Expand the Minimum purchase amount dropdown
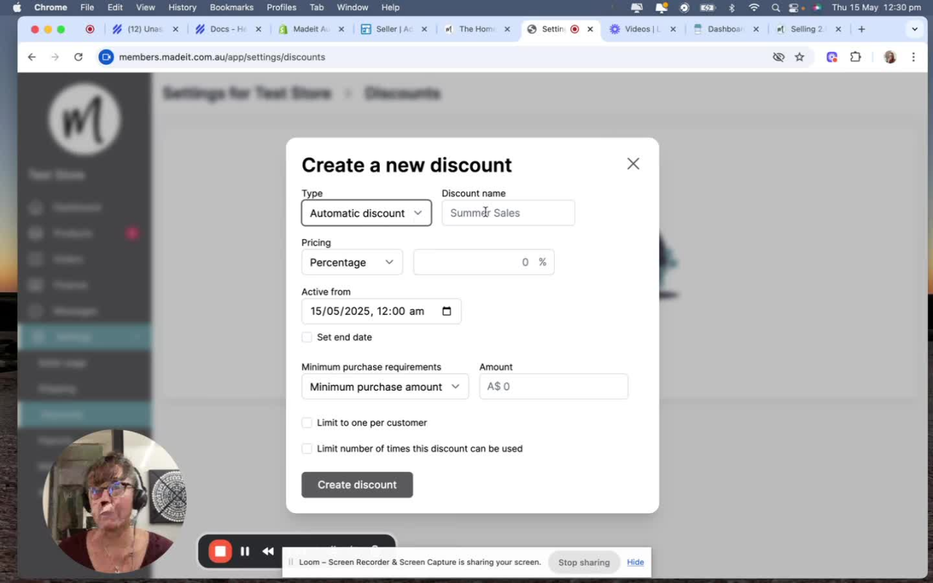This screenshot has height=583, width=933. click(385, 386)
